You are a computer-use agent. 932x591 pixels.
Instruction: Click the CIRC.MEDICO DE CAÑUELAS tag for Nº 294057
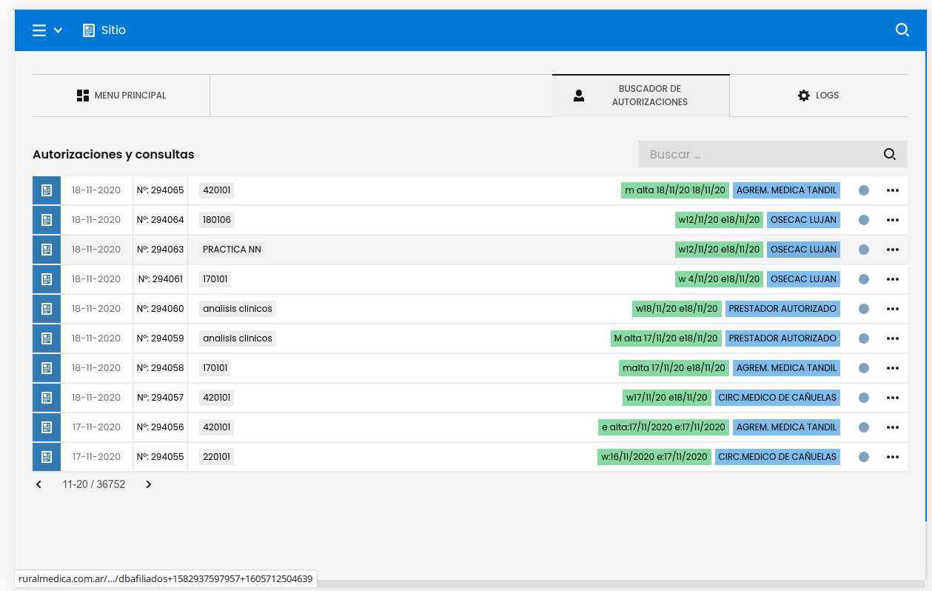778,398
